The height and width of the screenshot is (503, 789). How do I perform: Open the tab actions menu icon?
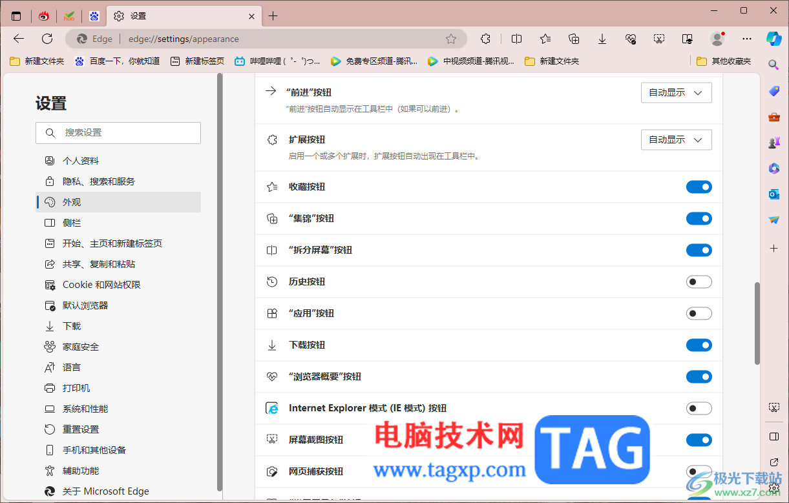tap(16, 16)
